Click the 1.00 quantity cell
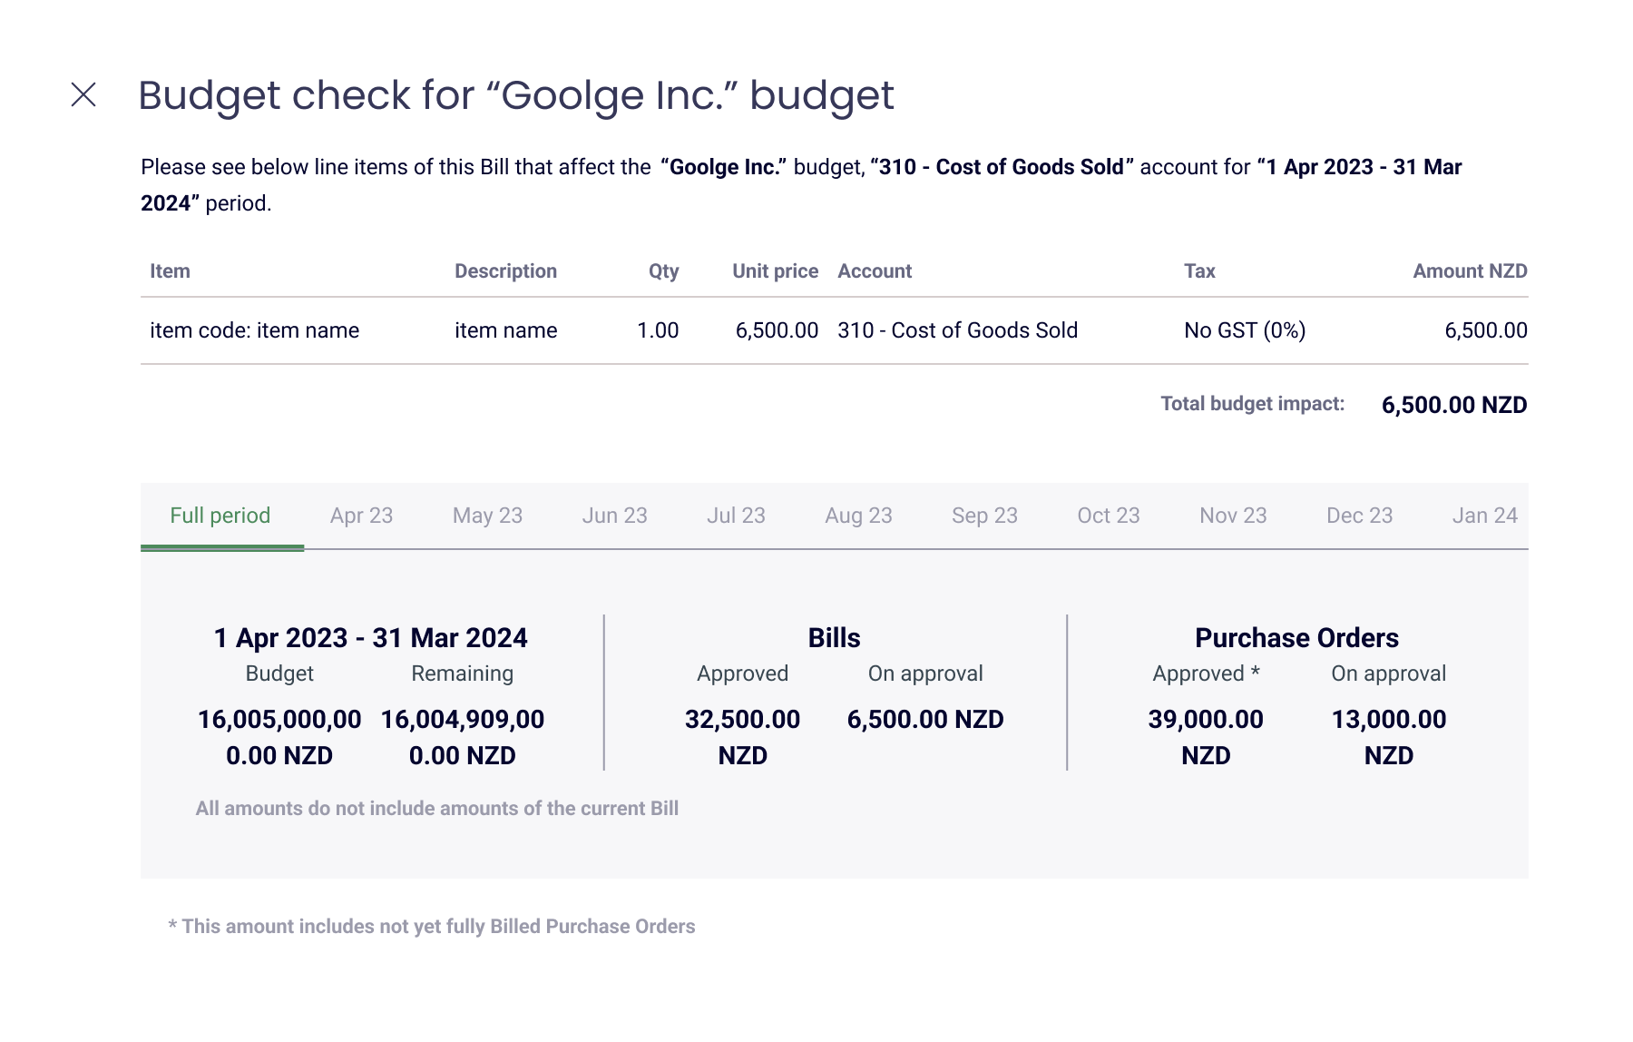1633x1042 pixels. [x=658, y=330]
